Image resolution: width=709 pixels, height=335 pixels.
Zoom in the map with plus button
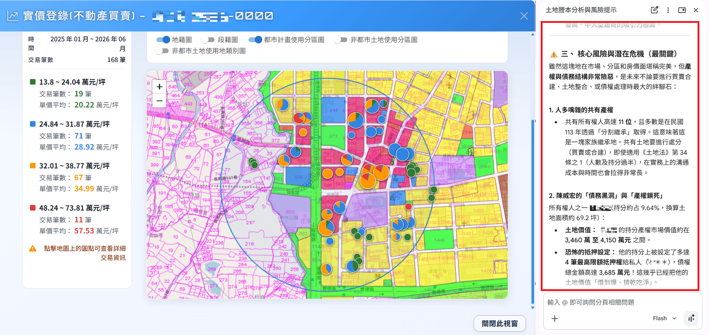[x=159, y=87]
